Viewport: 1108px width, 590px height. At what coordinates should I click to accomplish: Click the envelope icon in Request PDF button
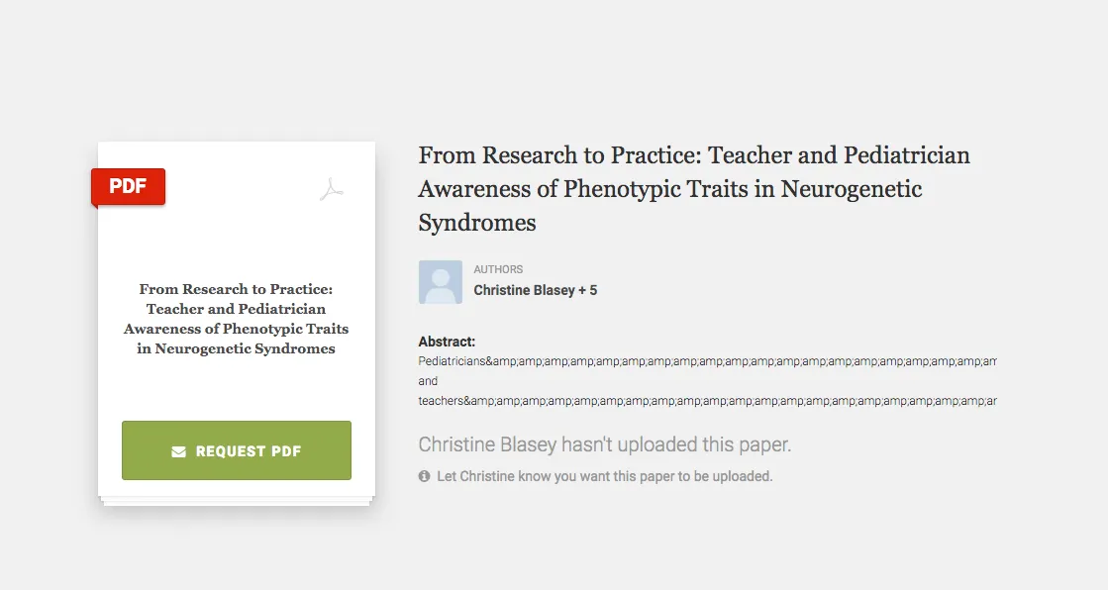pos(179,451)
